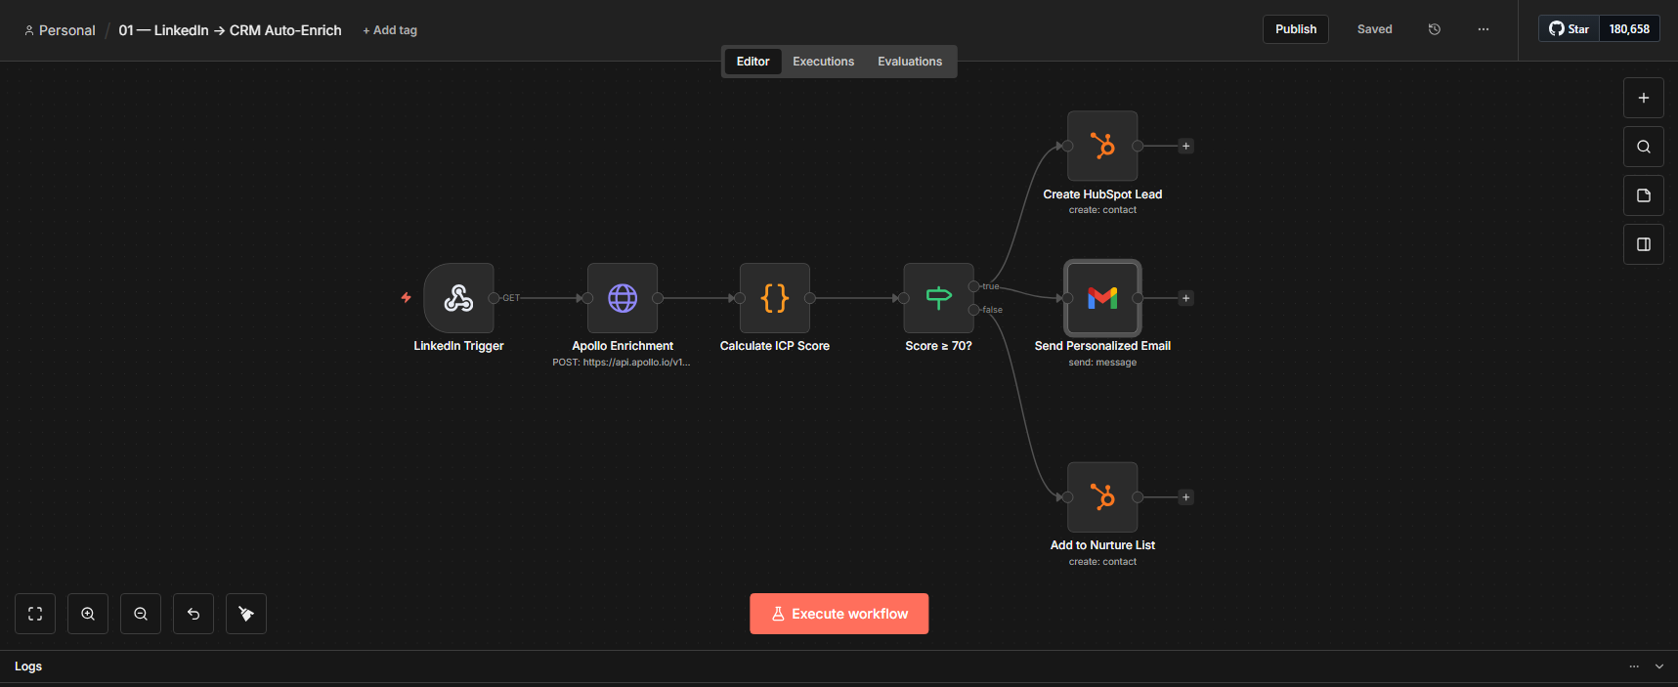Open workflow version history

click(x=1435, y=29)
